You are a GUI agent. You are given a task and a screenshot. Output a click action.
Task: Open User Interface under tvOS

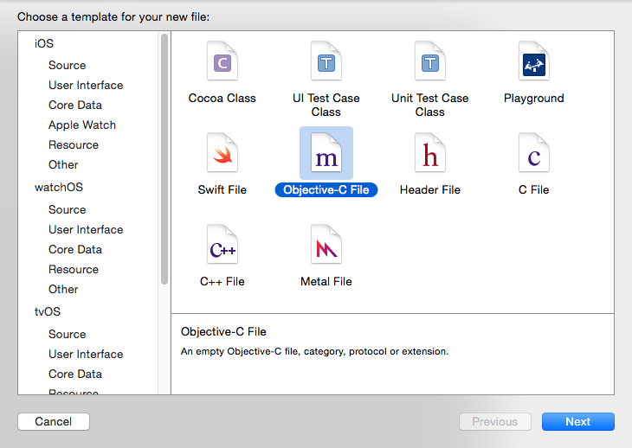click(86, 354)
